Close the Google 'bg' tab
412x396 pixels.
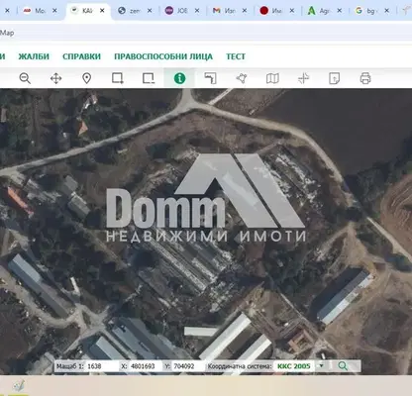point(387,11)
